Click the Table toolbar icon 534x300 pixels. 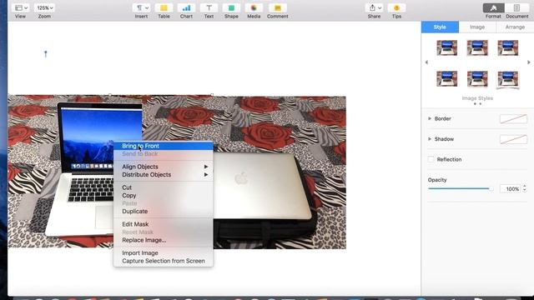(164, 7)
